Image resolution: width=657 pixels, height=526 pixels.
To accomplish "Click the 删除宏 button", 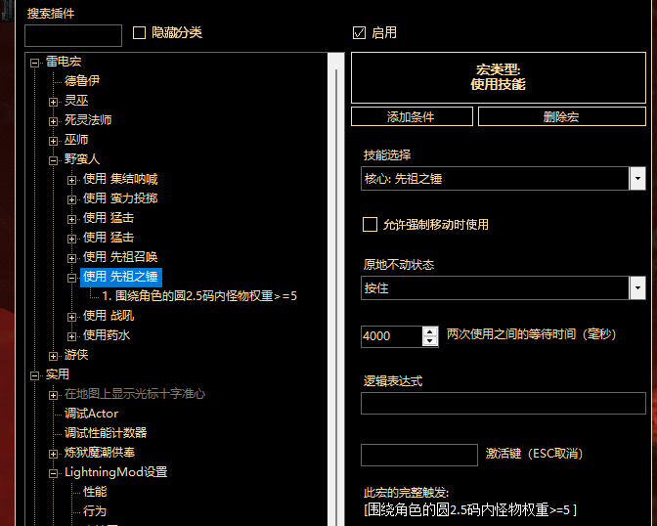I will point(561,116).
